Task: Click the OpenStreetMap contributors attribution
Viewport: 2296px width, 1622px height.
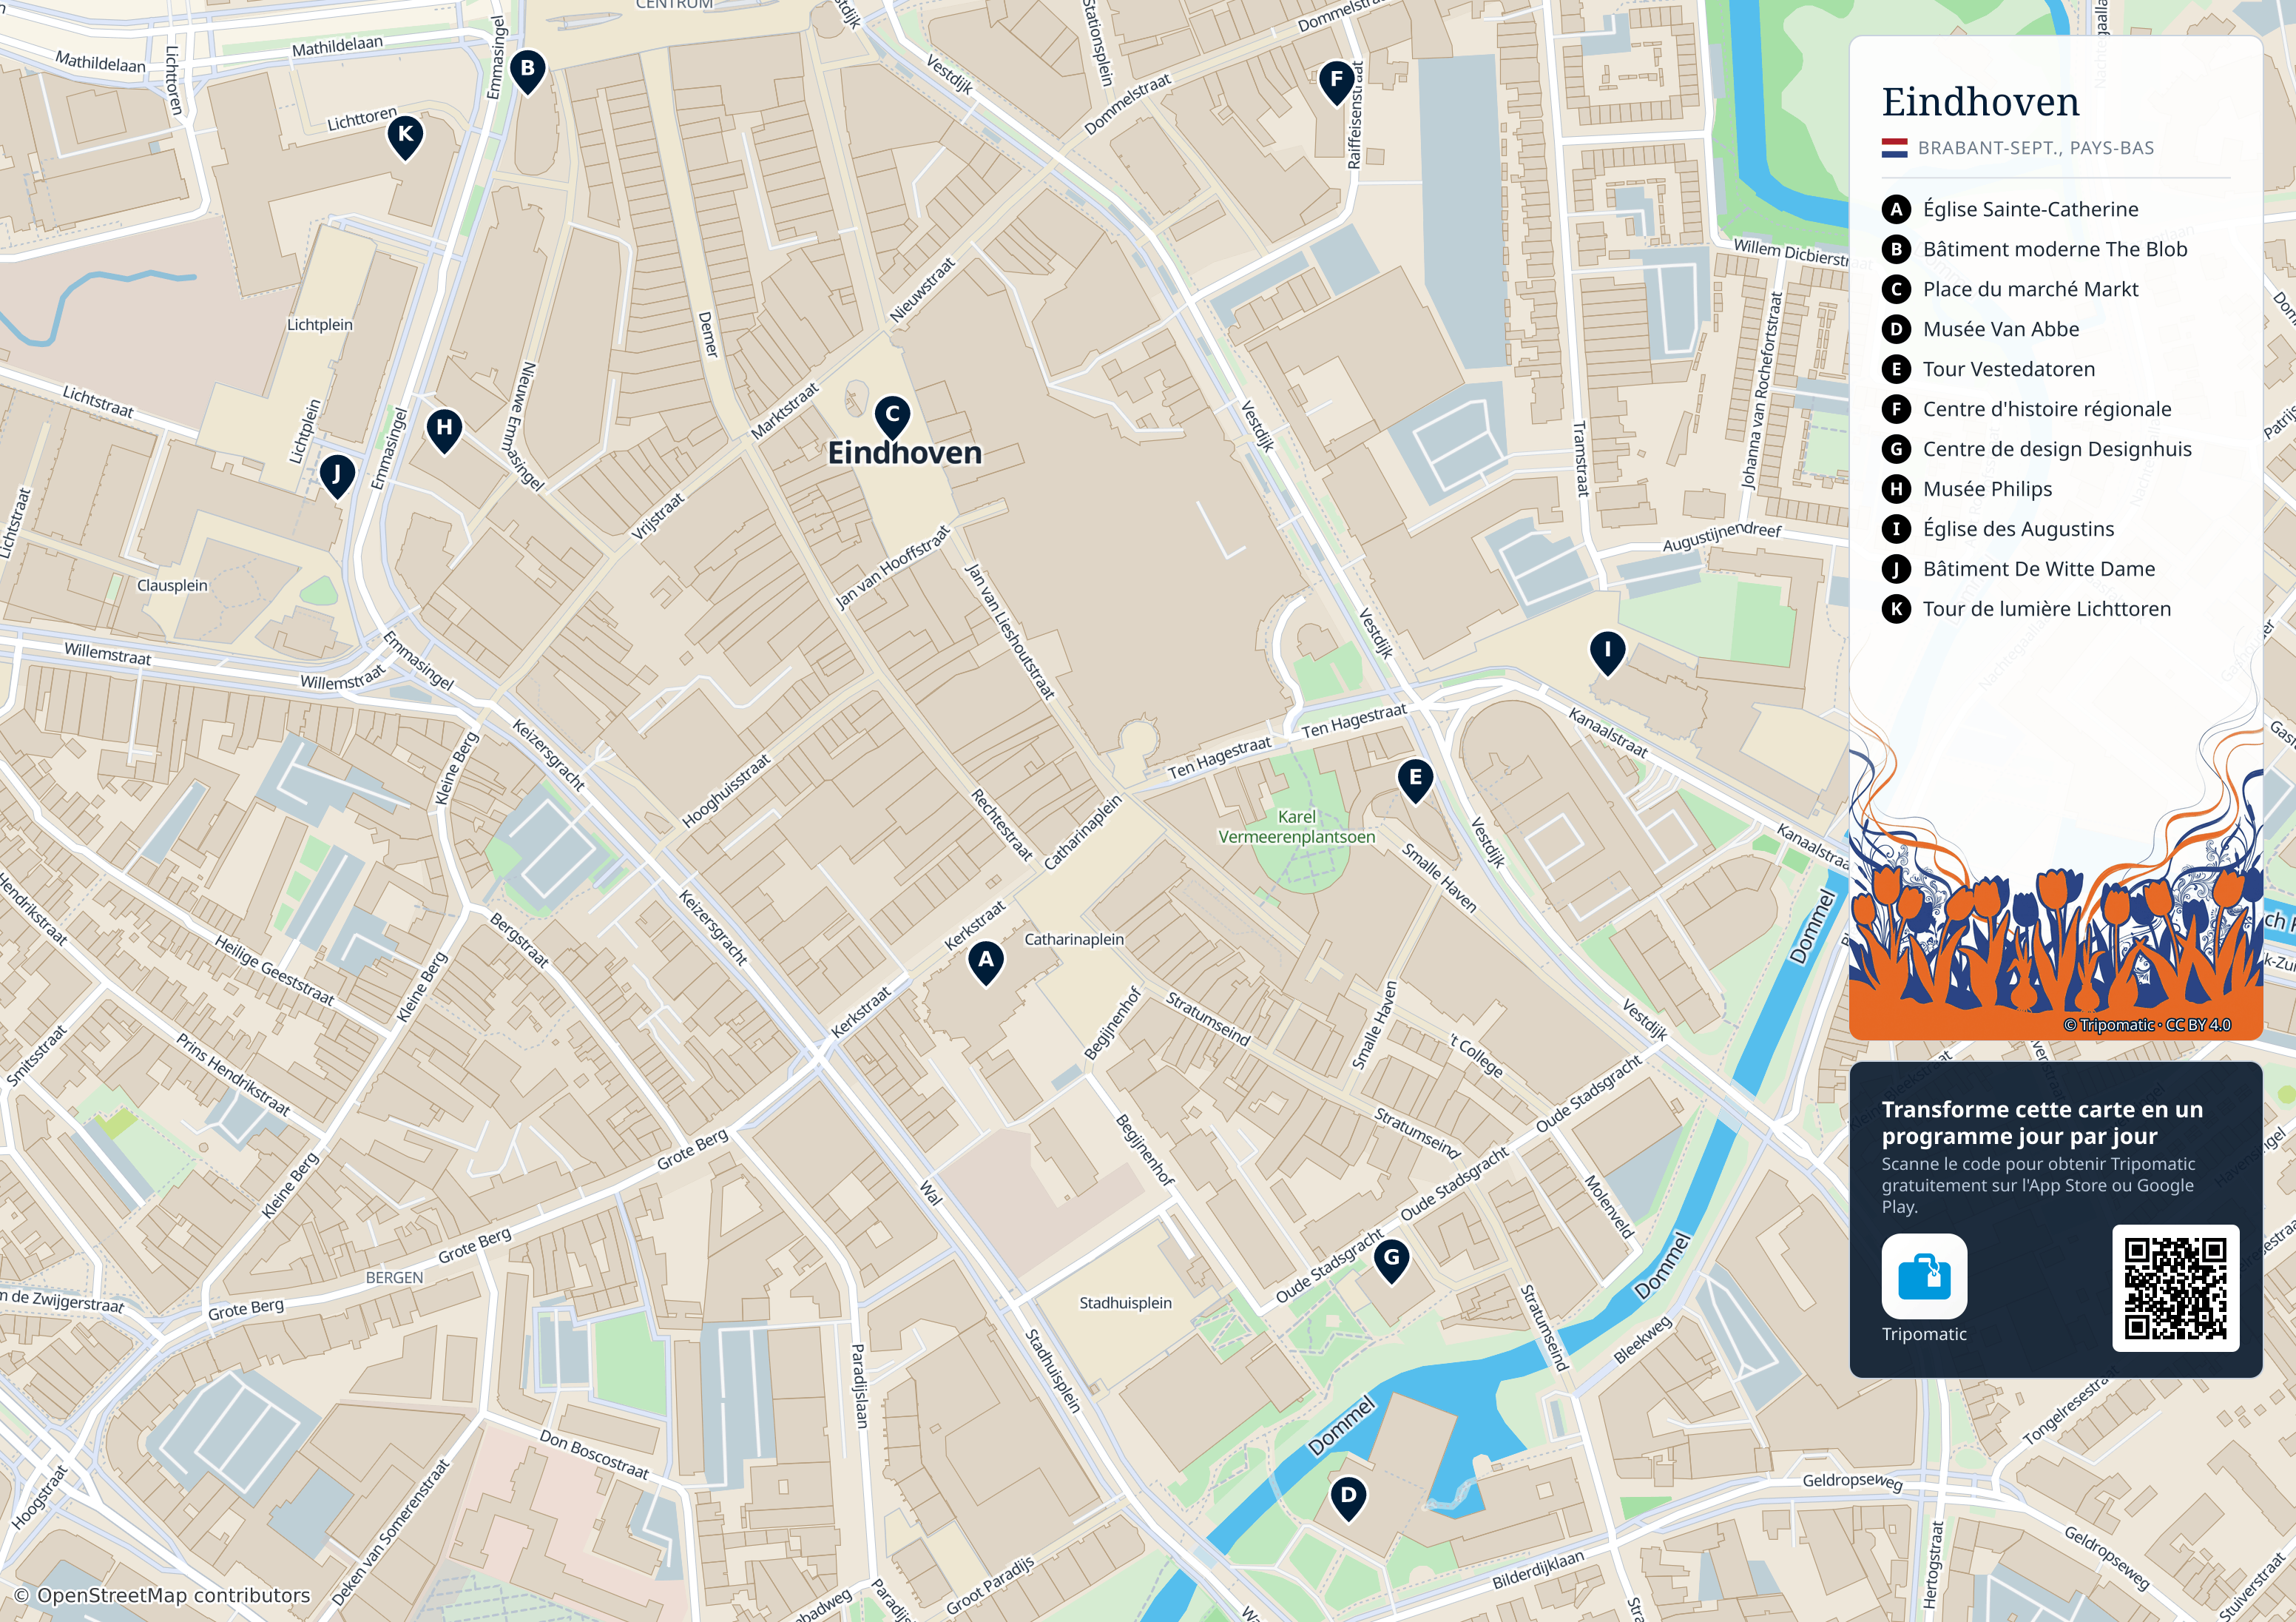Action: 162,1595
